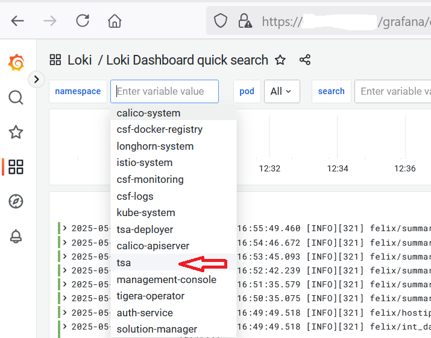431x338 pixels.
Task: Select kube-system namespace option
Action: tap(174, 213)
